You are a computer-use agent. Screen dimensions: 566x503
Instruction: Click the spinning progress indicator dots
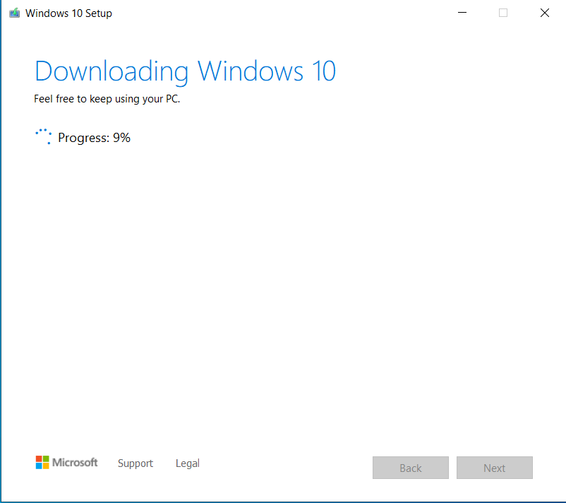coord(43,136)
